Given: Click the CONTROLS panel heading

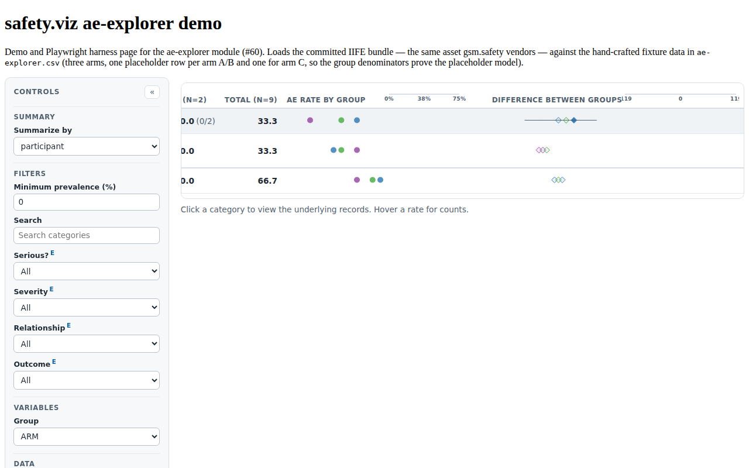Looking at the screenshot, I should pyautogui.click(x=36, y=92).
